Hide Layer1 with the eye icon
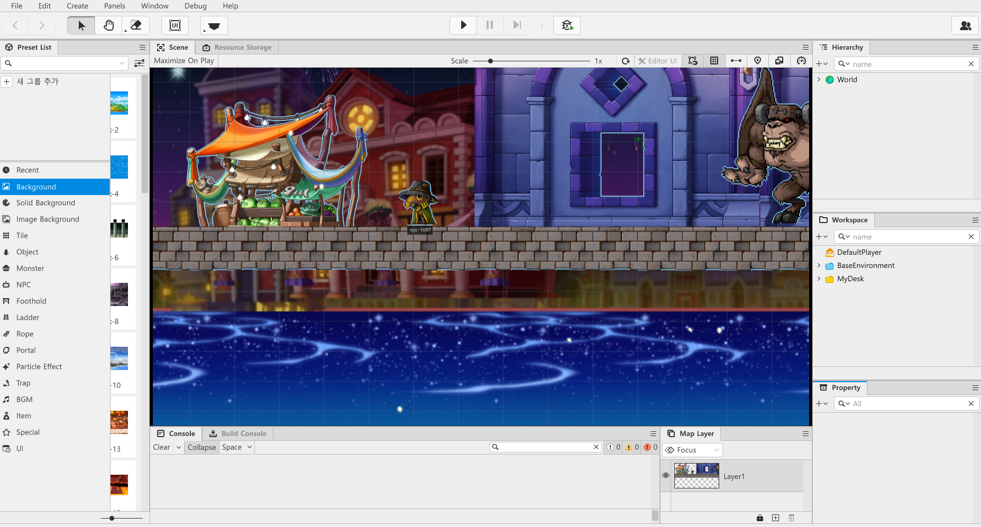 coord(666,476)
